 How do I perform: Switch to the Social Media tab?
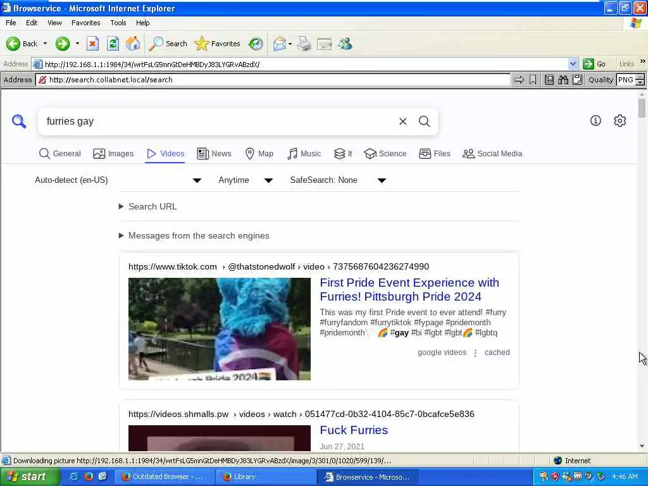(492, 154)
